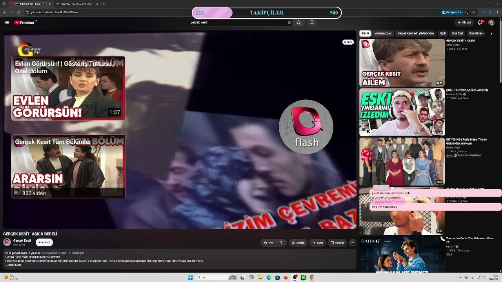Click the Google'a Sor button
The height and width of the screenshot is (282, 502).
(451, 13)
